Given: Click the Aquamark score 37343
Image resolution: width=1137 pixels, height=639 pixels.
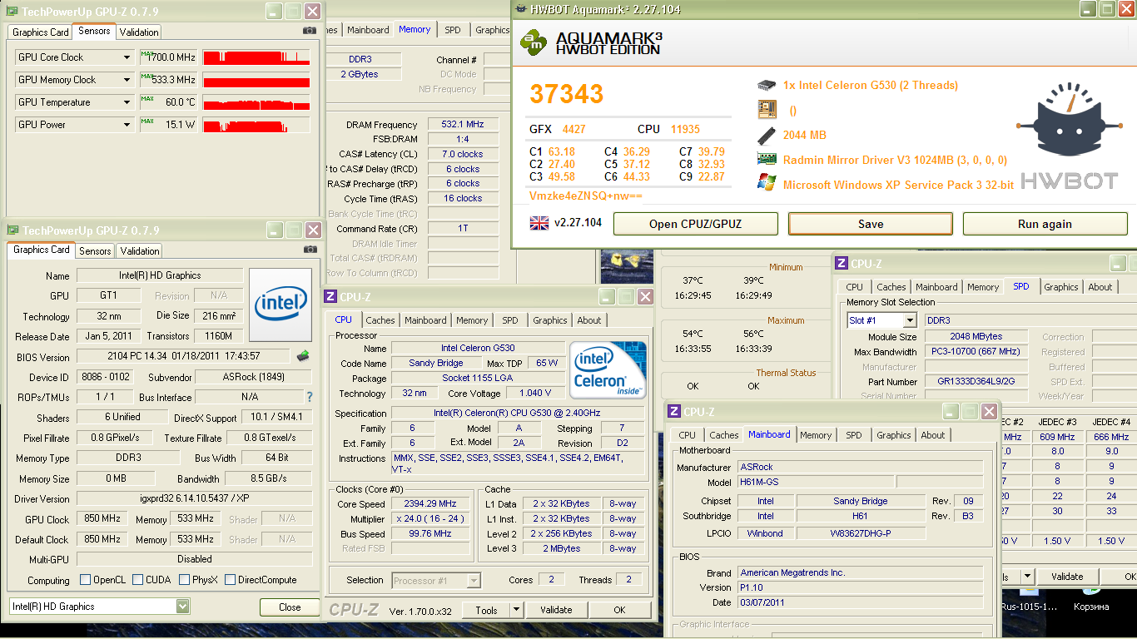Looking at the screenshot, I should [567, 94].
